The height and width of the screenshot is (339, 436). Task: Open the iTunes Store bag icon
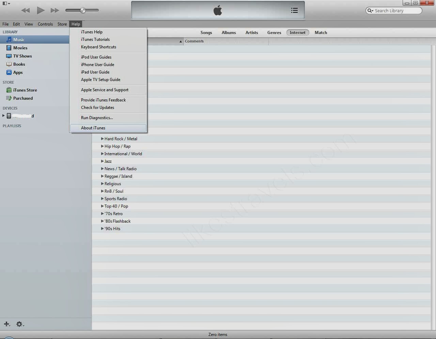9,90
